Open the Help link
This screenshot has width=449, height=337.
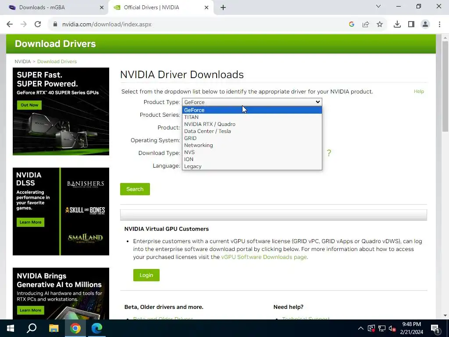419,91
